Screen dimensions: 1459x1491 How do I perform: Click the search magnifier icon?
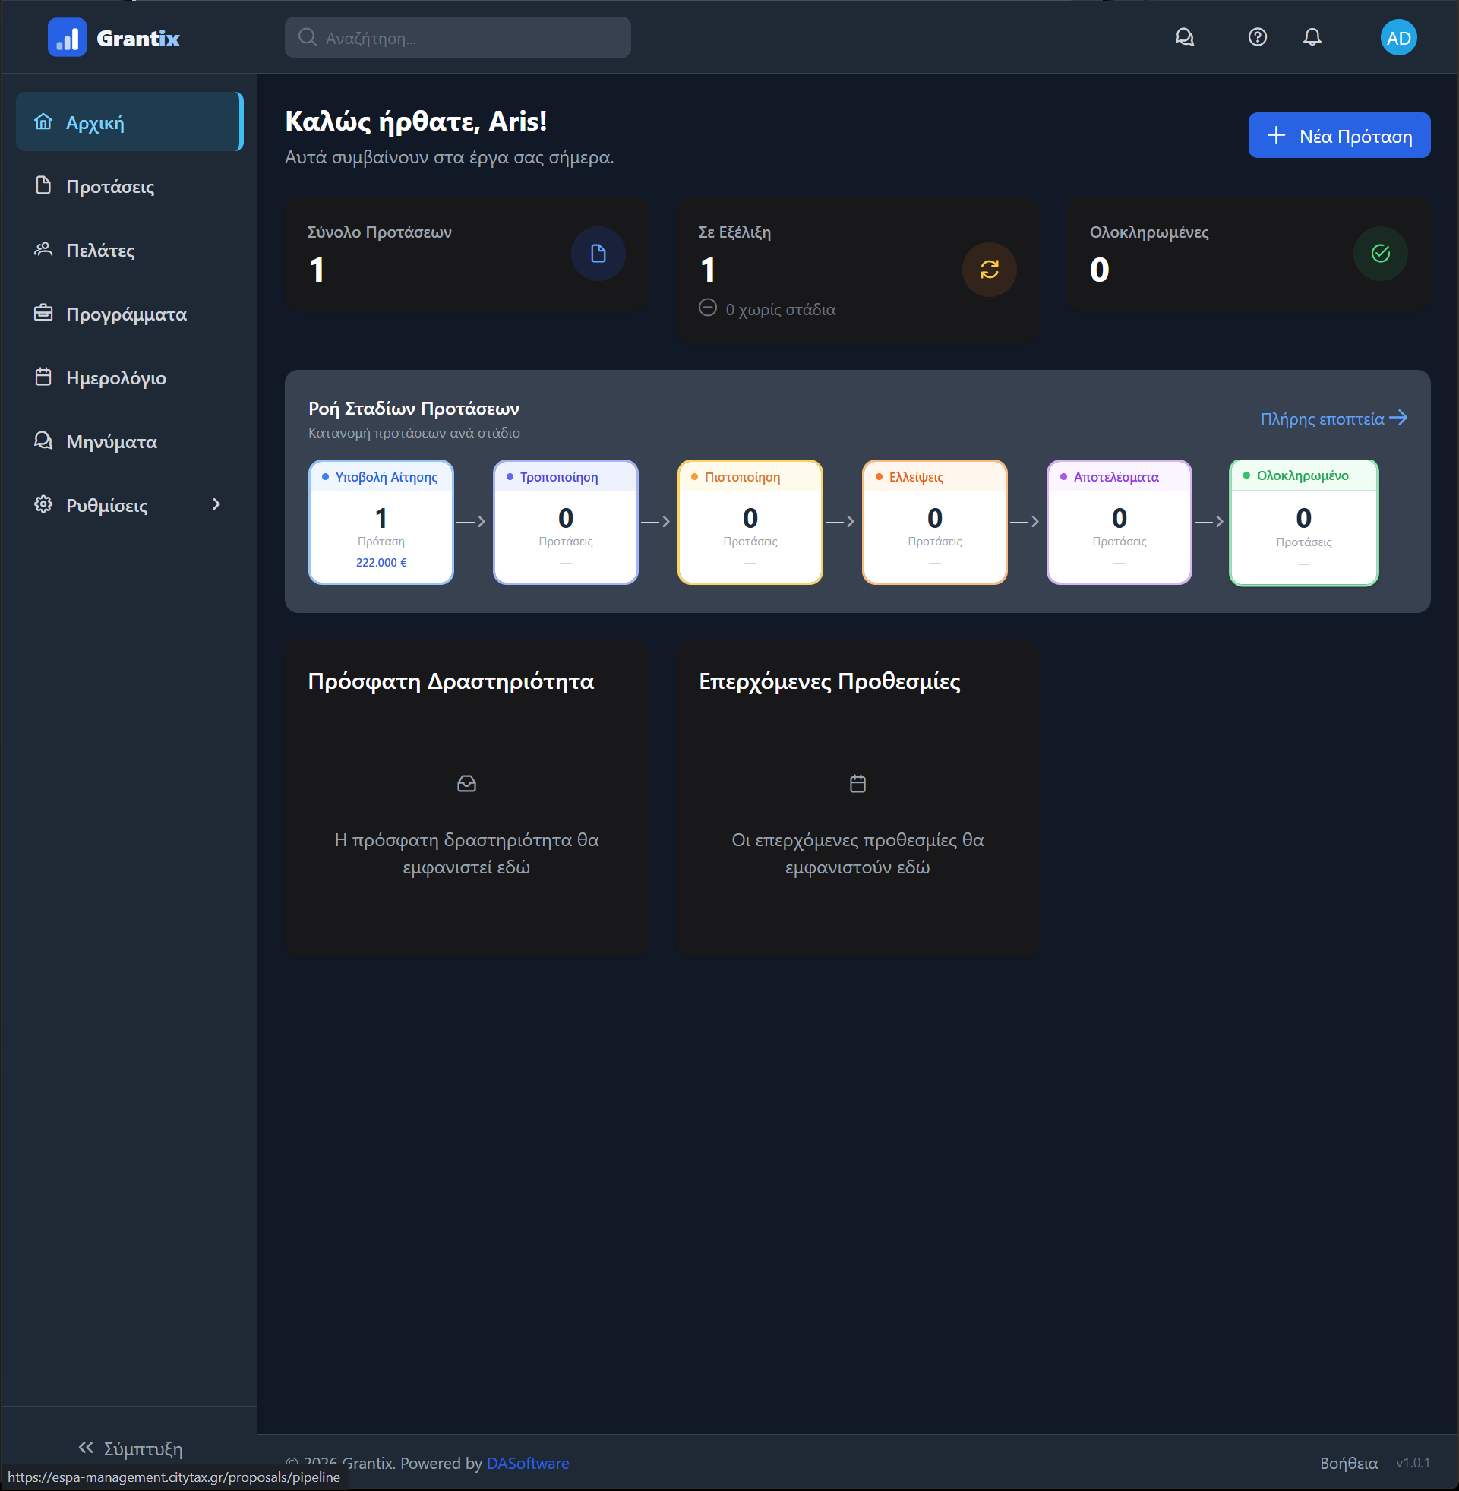pos(308,37)
